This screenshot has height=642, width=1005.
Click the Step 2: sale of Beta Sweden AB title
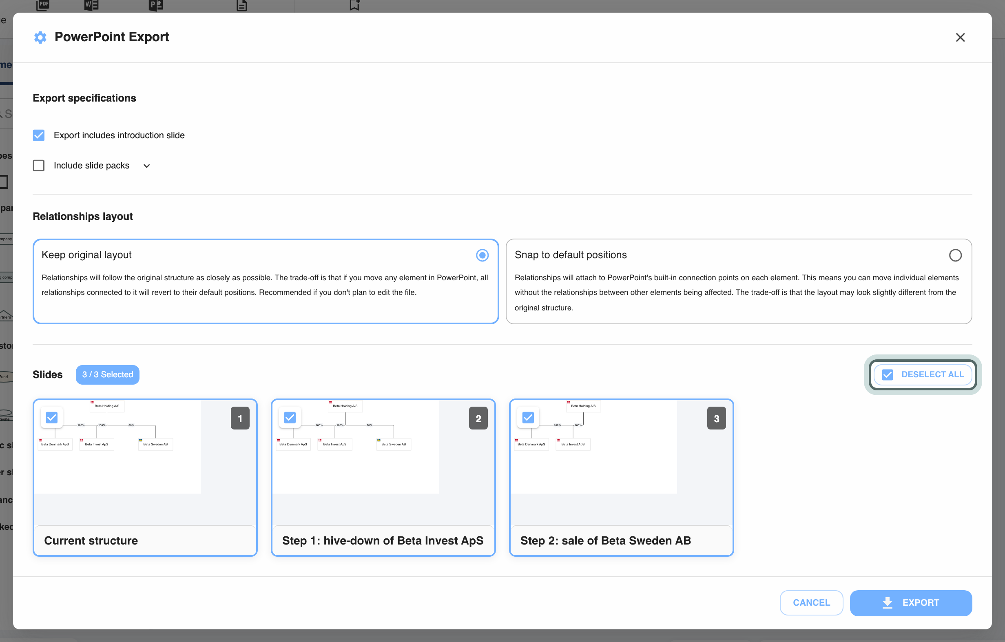606,540
